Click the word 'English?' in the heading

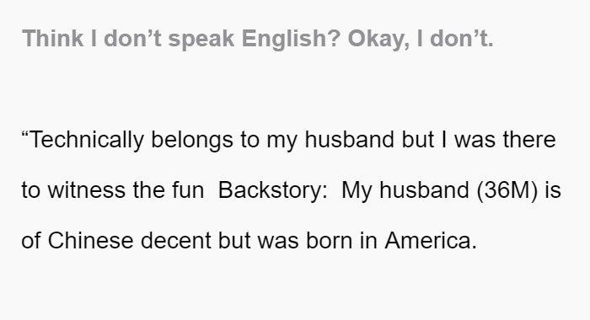point(292,39)
